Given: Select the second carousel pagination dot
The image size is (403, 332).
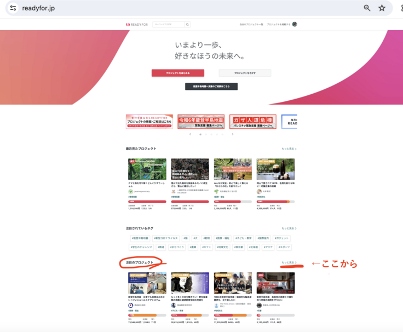Looking at the screenshot, I should [206, 134].
